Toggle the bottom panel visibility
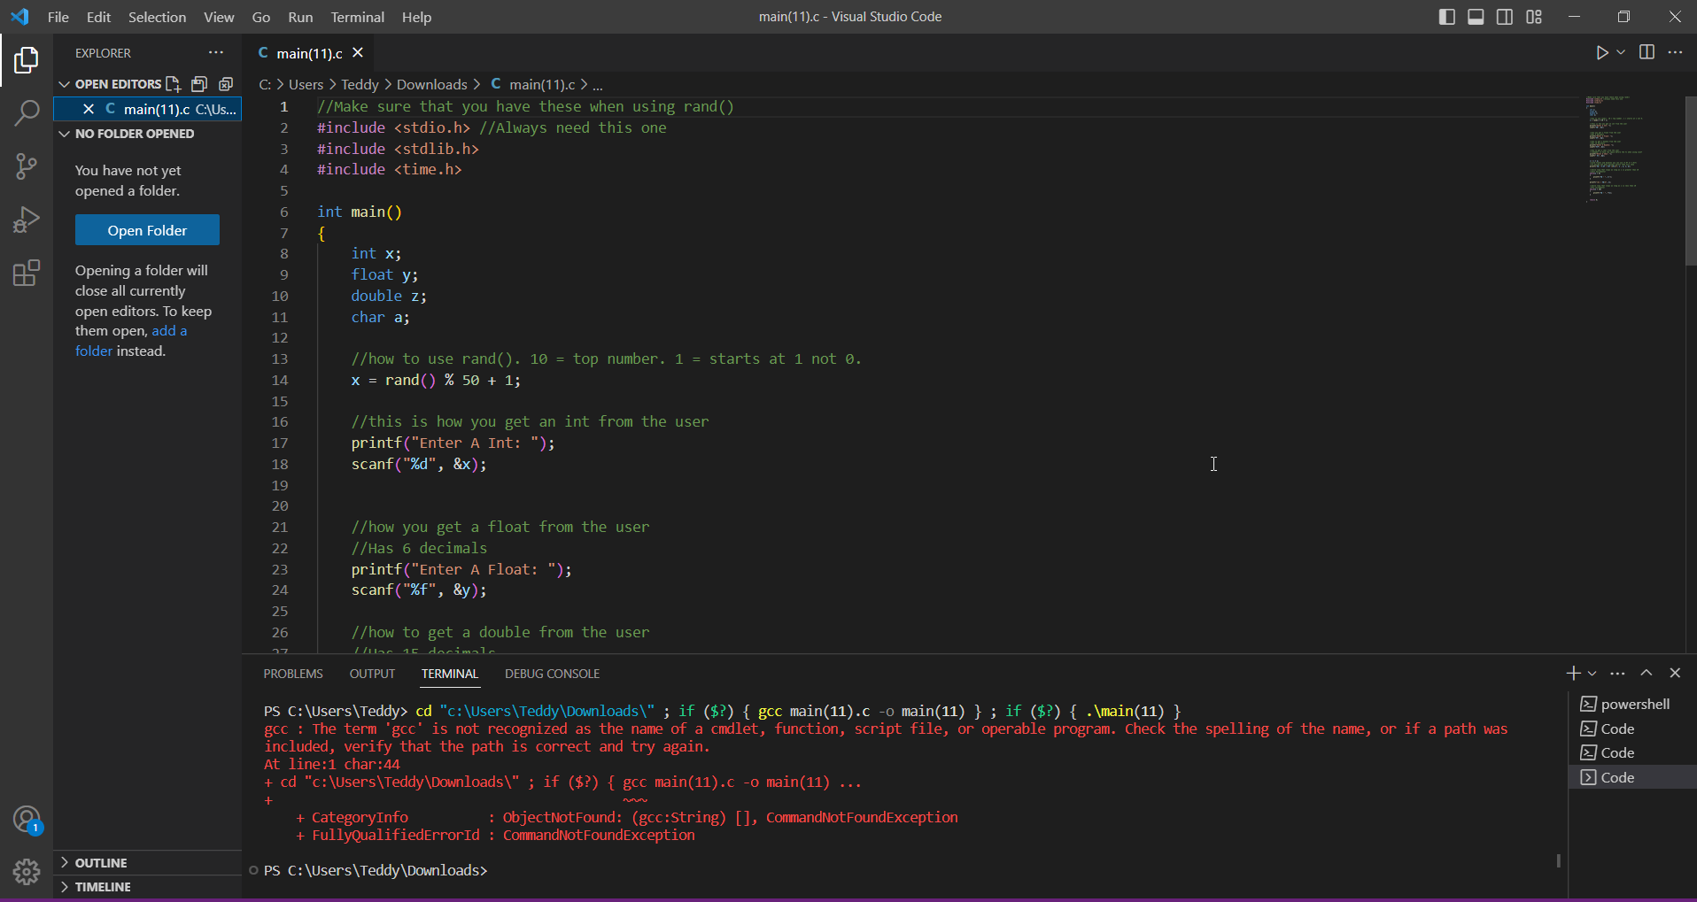 click(x=1476, y=17)
